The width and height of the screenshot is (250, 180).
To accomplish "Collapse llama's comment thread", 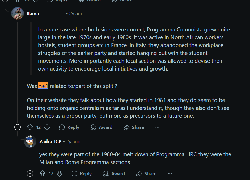I will (18, 127).
